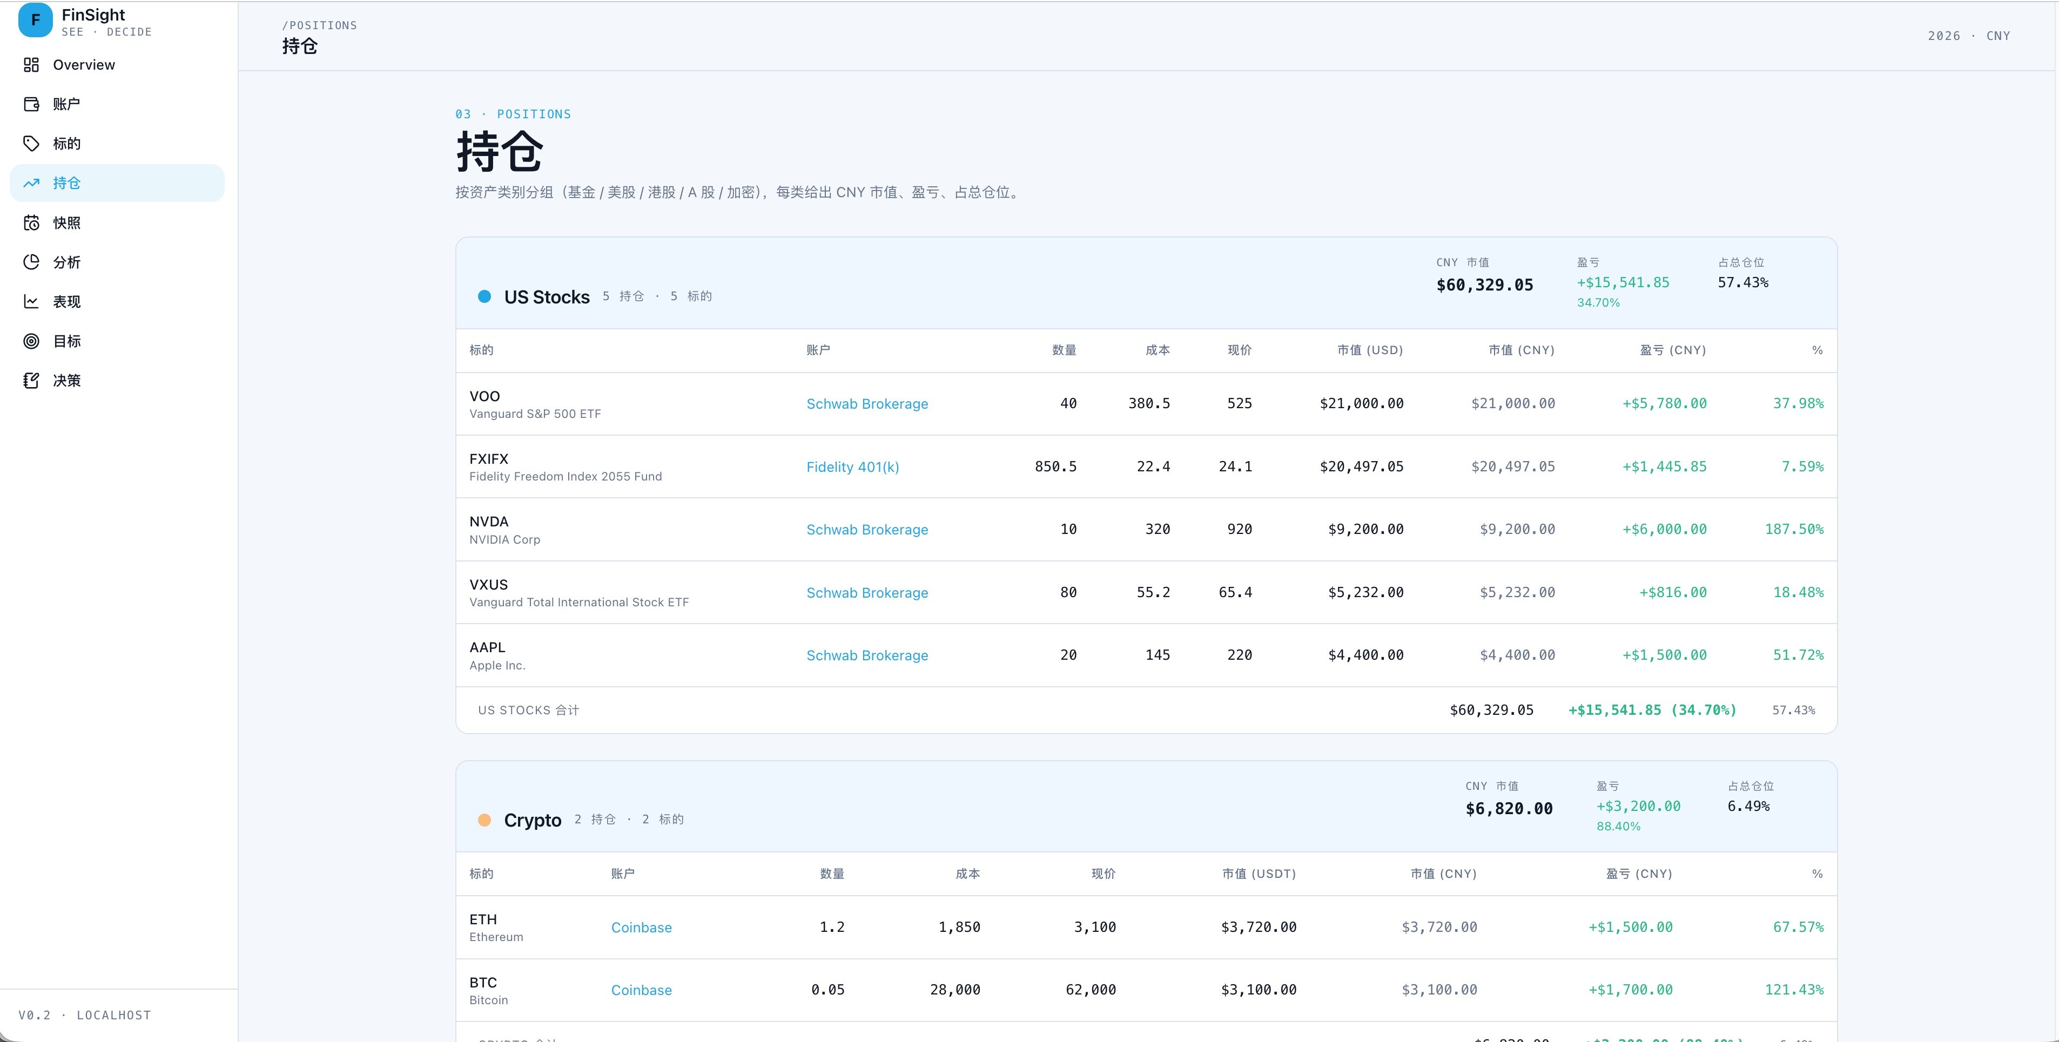Click the 目标 target icon
Image resolution: width=2059 pixels, height=1042 pixels.
click(31, 341)
